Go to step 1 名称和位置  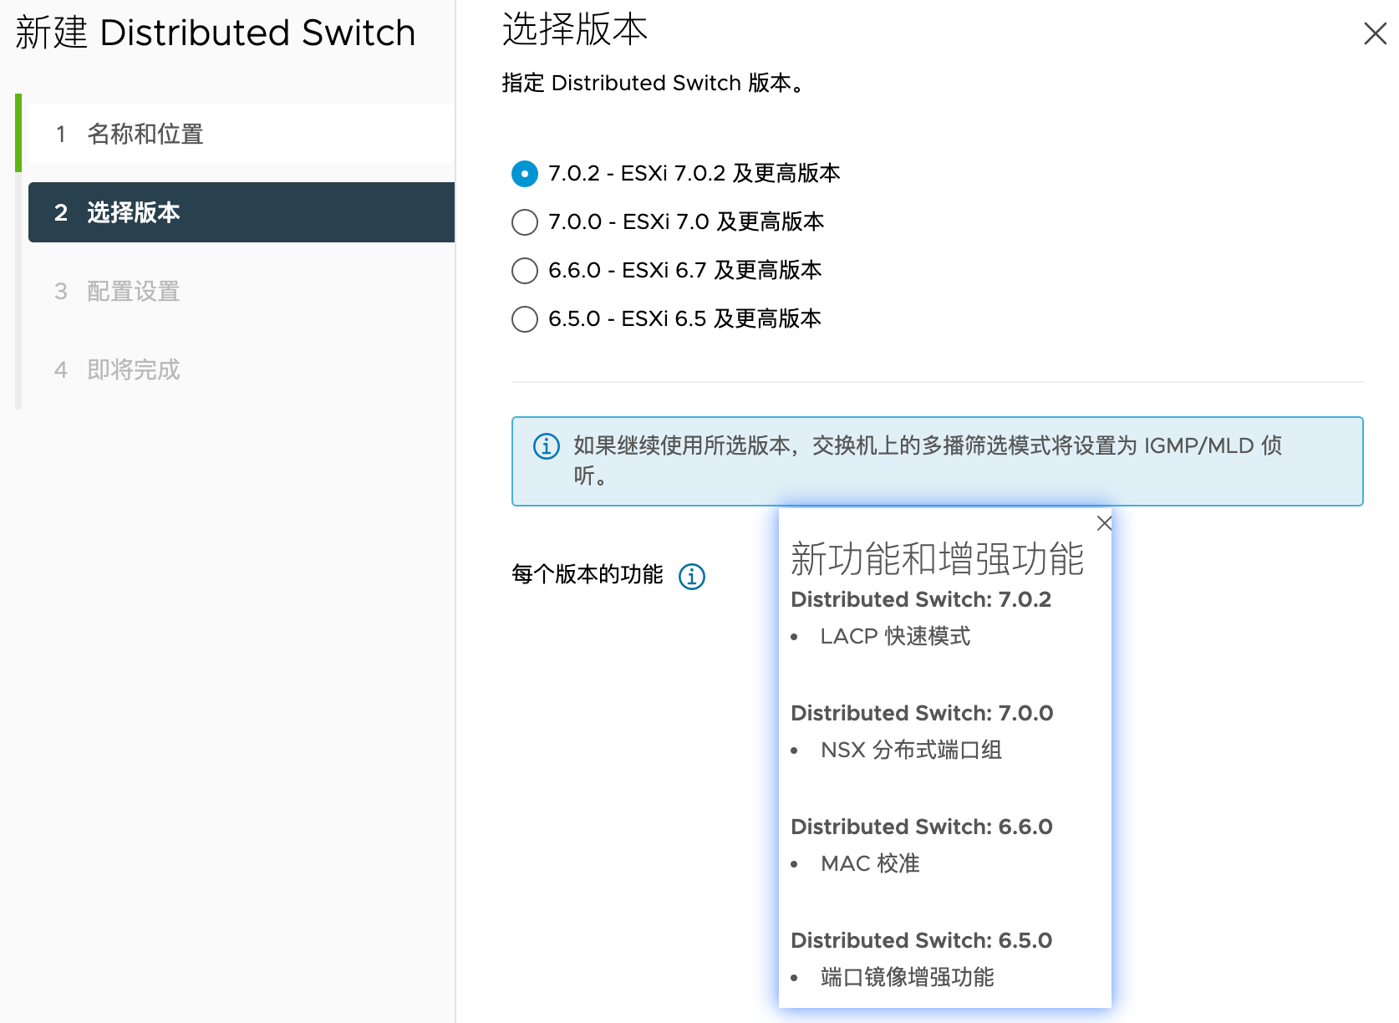(242, 134)
